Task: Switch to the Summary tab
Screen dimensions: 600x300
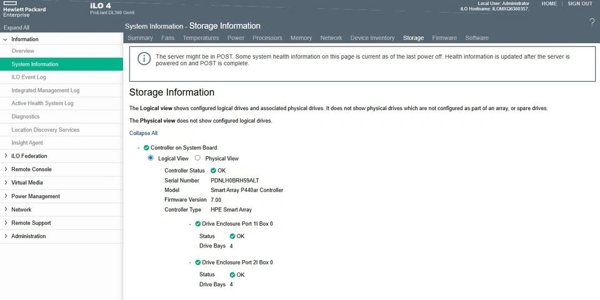Action: 140,38
